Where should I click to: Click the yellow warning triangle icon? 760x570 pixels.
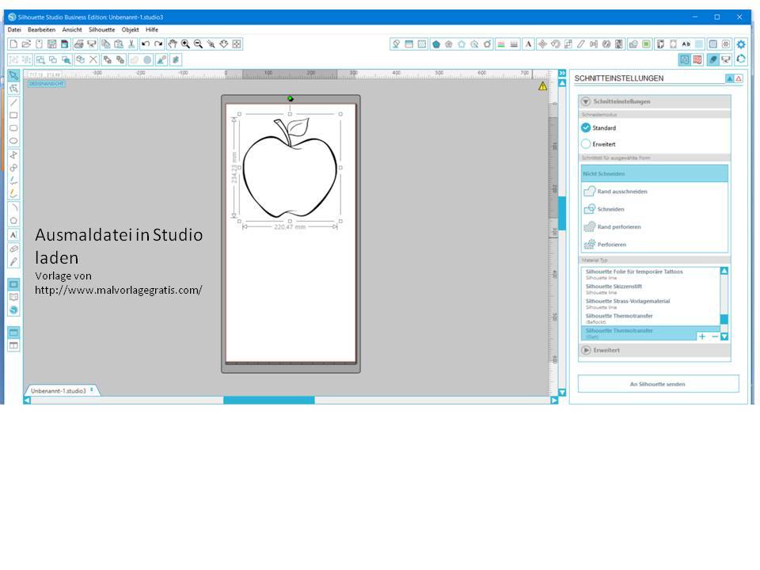pyautogui.click(x=542, y=86)
